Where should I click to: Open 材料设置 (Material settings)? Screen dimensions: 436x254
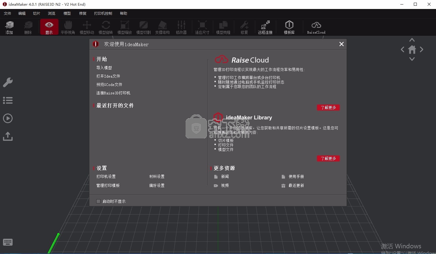coord(157,176)
